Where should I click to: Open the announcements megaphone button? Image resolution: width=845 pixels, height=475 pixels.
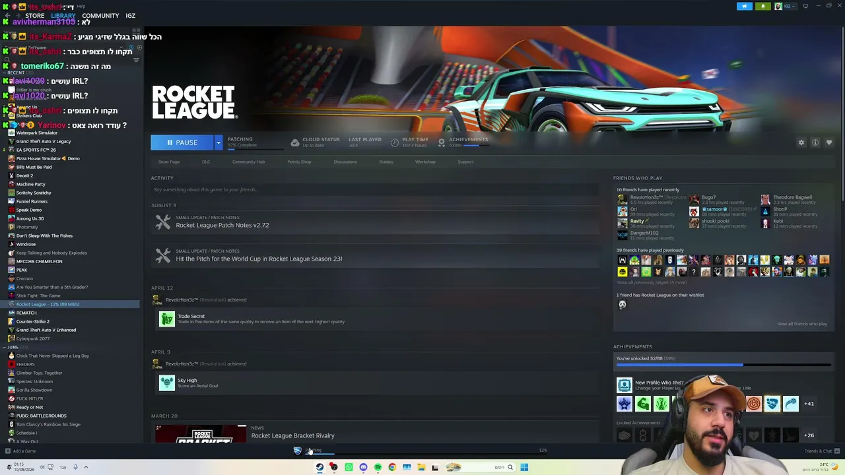coord(744,7)
